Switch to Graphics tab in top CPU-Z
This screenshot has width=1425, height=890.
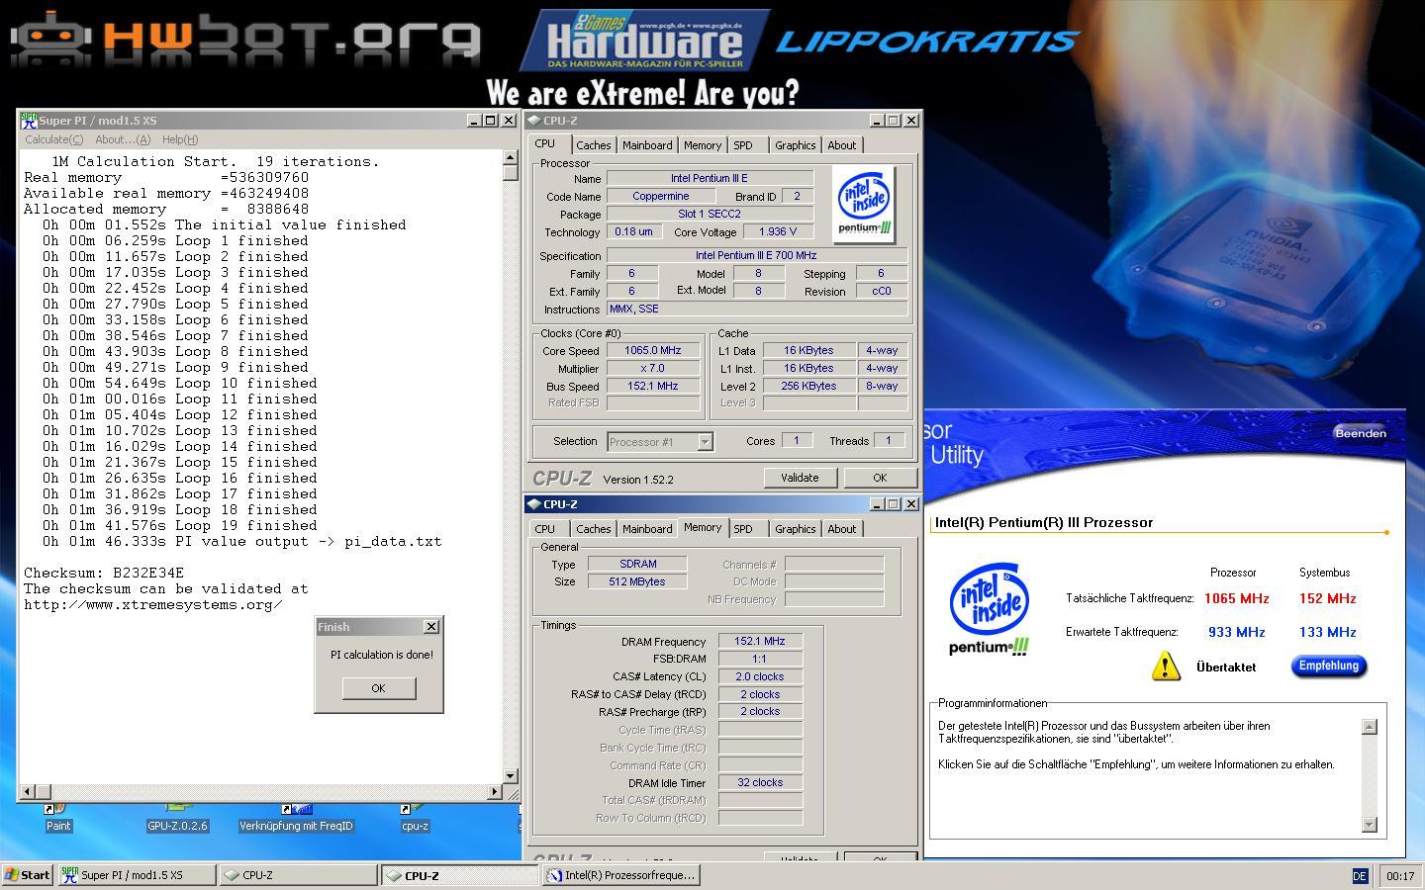pos(795,145)
